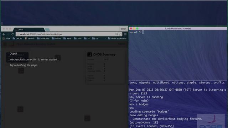This screenshot has height=128, width=228.
Task: Open the Java bookmarks folder
Action: (78, 38)
